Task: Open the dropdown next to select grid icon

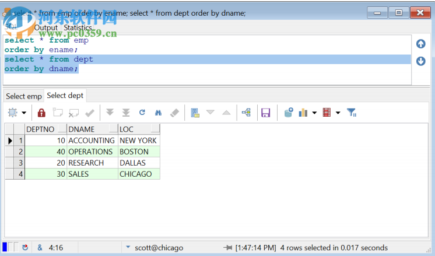Action: pos(24,113)
